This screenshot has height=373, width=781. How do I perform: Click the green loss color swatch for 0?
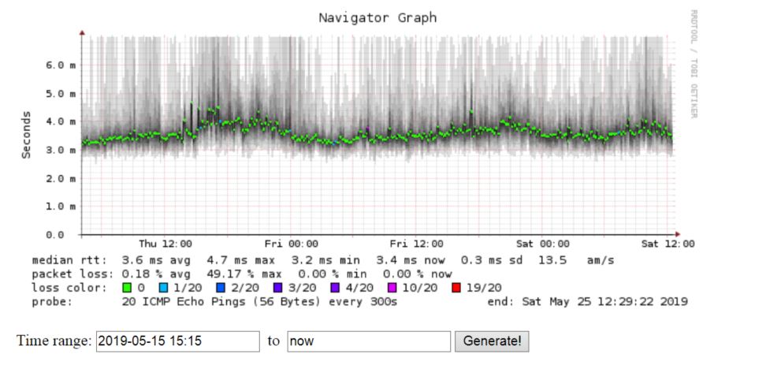tap(128, 289)
